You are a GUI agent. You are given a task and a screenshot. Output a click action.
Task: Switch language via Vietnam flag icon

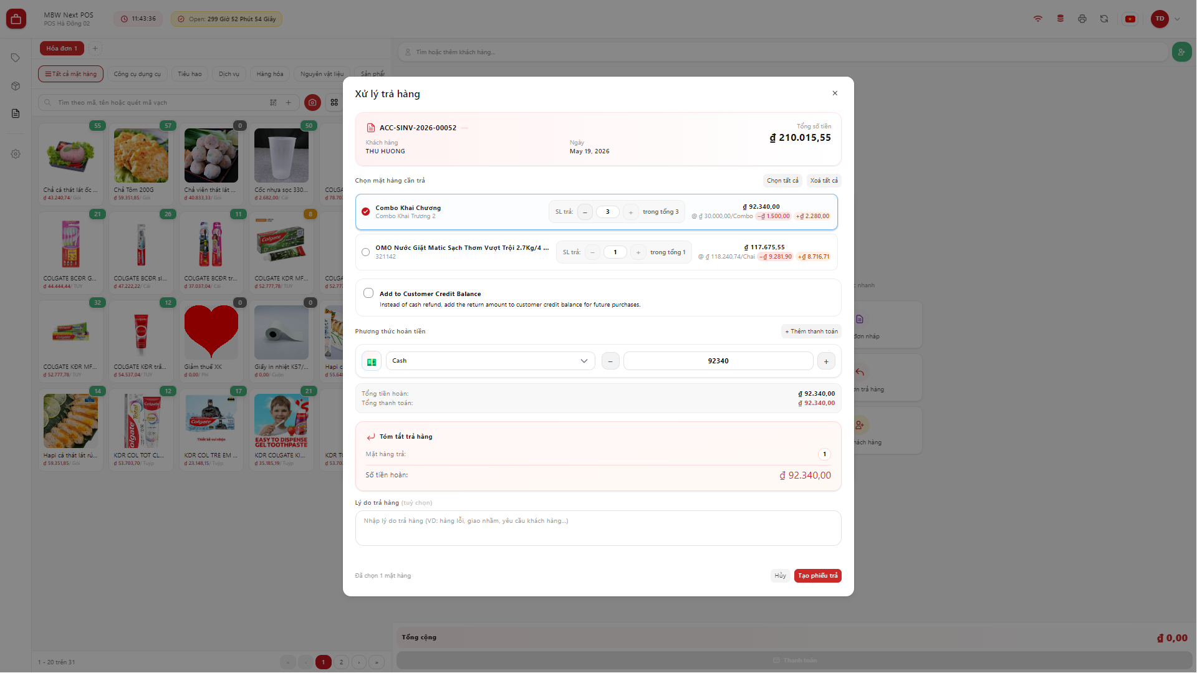pyautogui.click(x=1130, y=19)
